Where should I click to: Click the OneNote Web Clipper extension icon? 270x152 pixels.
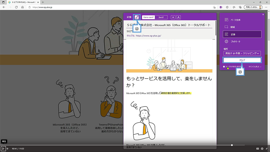point(221,7)
